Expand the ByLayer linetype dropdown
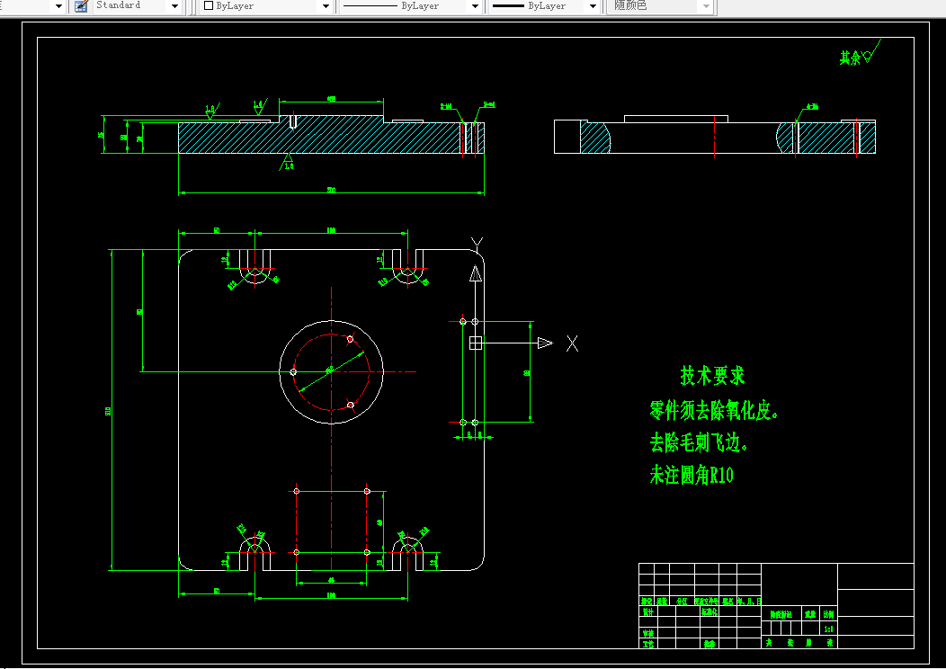 (475, 6)
